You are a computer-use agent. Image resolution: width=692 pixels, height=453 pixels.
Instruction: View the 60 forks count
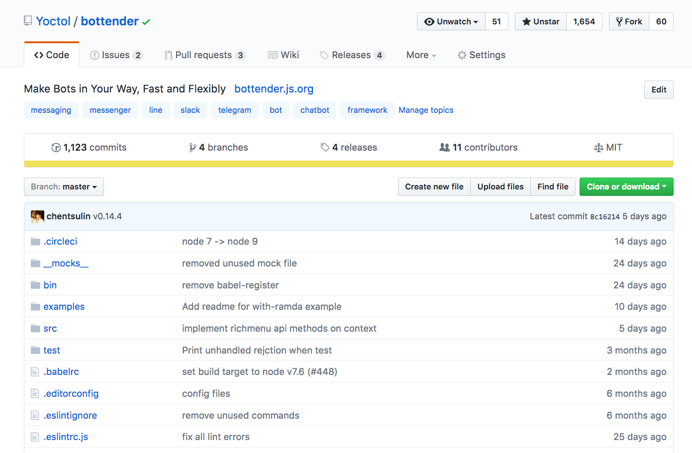click(x=661, y=21)
